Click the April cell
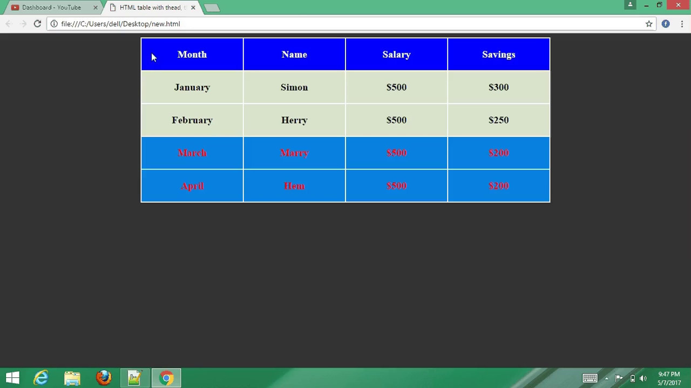Image resolution: width=691 pixels, height=388 pixels. coord(192,186)
